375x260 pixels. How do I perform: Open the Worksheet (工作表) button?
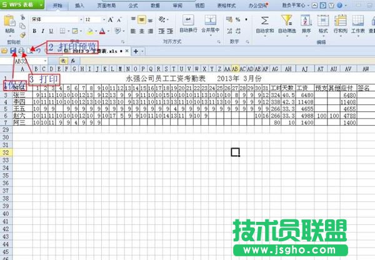click(x=358, y=25)
